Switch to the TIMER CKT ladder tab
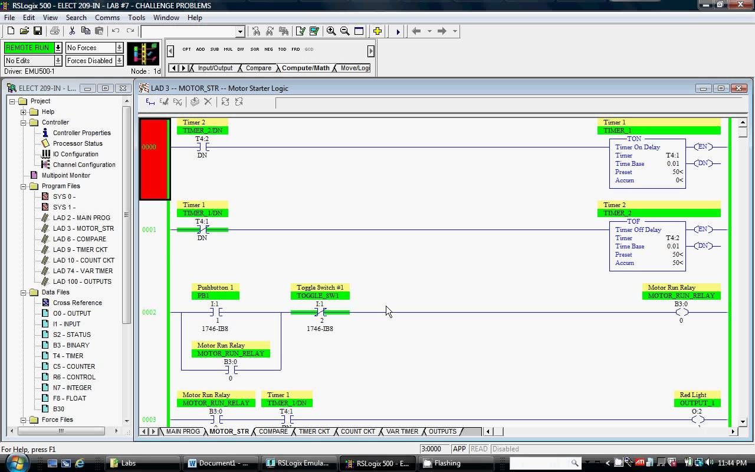 point(314,431)
